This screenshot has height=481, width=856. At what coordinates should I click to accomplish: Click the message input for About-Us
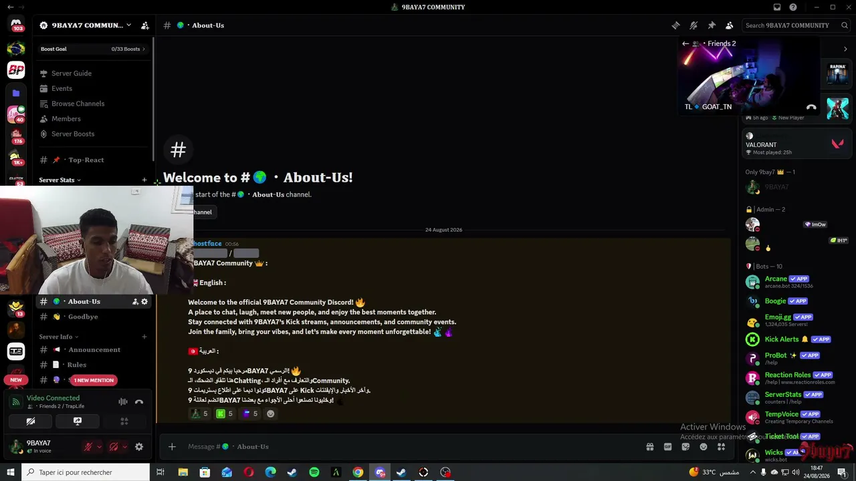coord(401,447)
